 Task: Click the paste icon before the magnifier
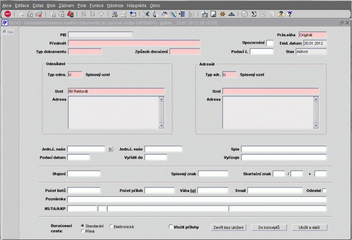coord(164,14)
